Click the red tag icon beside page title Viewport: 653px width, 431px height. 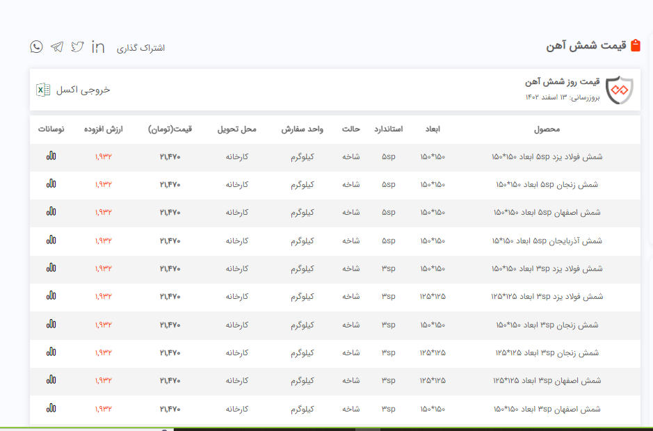[635, 46]
